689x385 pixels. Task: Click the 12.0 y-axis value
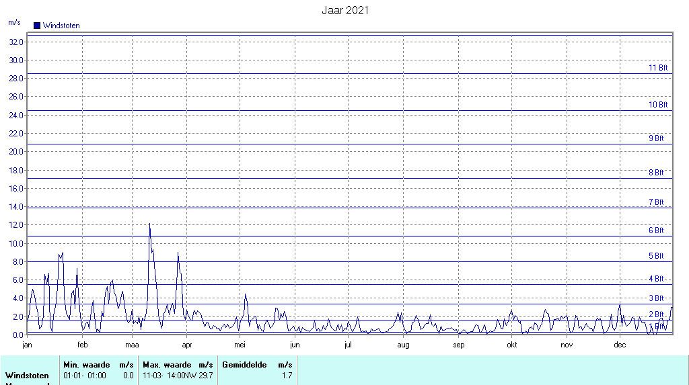[16, 225]
